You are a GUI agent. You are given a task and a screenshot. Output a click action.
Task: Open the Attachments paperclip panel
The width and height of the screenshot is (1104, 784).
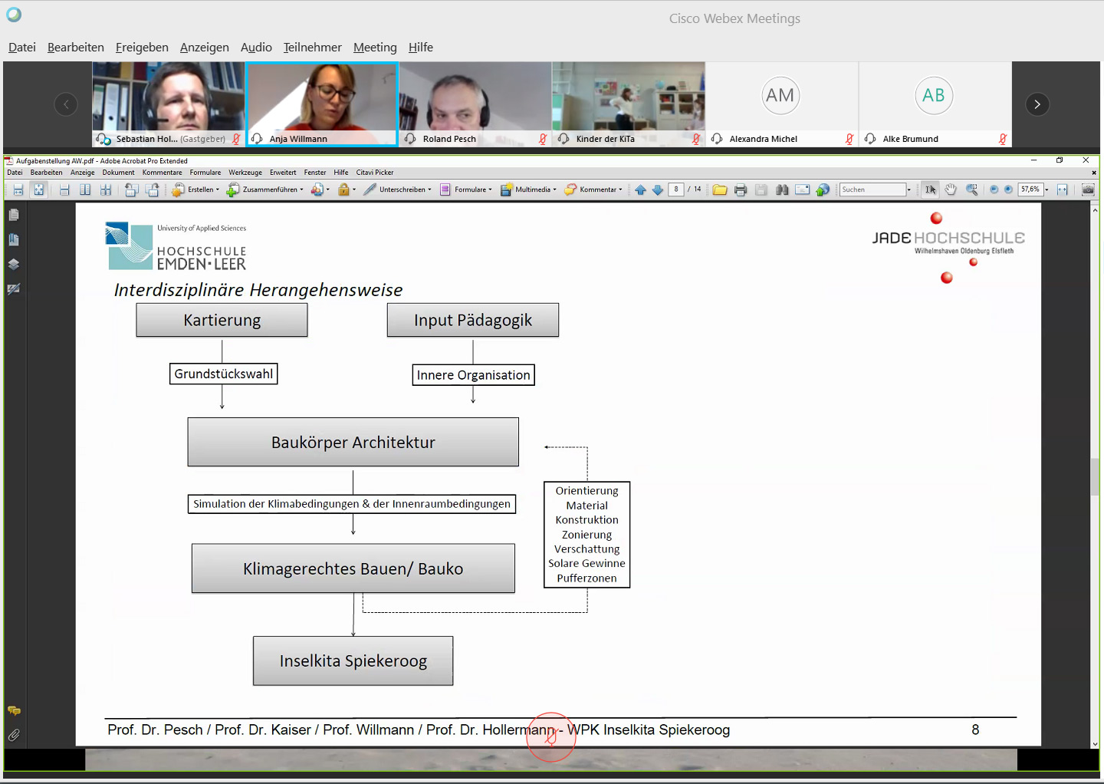point(14,735)
